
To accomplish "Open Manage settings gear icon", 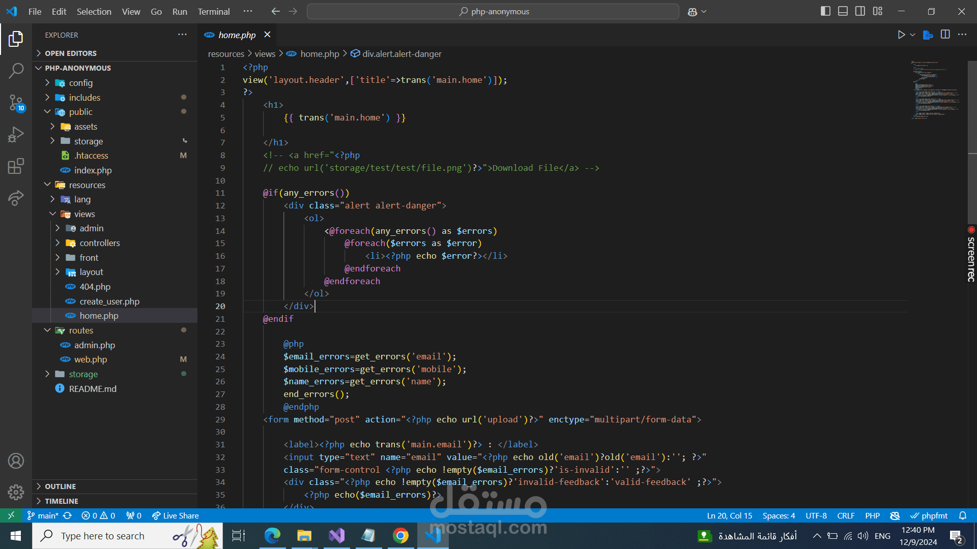I will pyautogui.click(x=16, y=492).
